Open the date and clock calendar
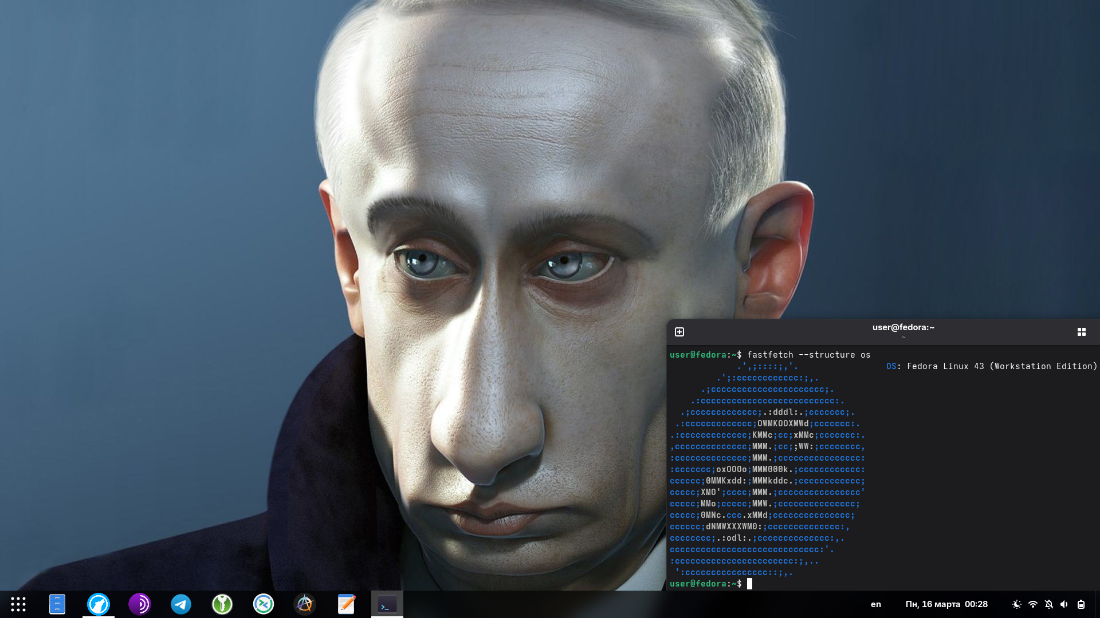The image size is (1100, 618). point(946,604)
